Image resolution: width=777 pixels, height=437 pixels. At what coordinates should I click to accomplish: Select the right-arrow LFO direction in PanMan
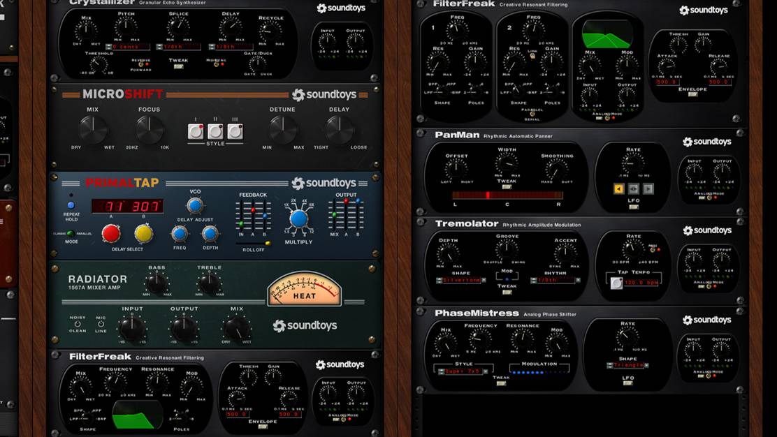coord(648,188)
